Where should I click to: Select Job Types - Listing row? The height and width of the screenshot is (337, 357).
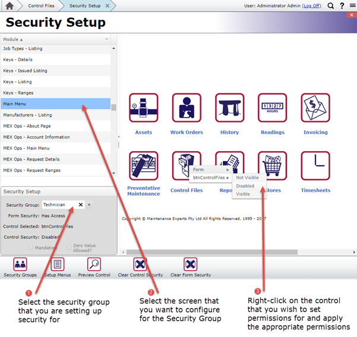(56, 48)
